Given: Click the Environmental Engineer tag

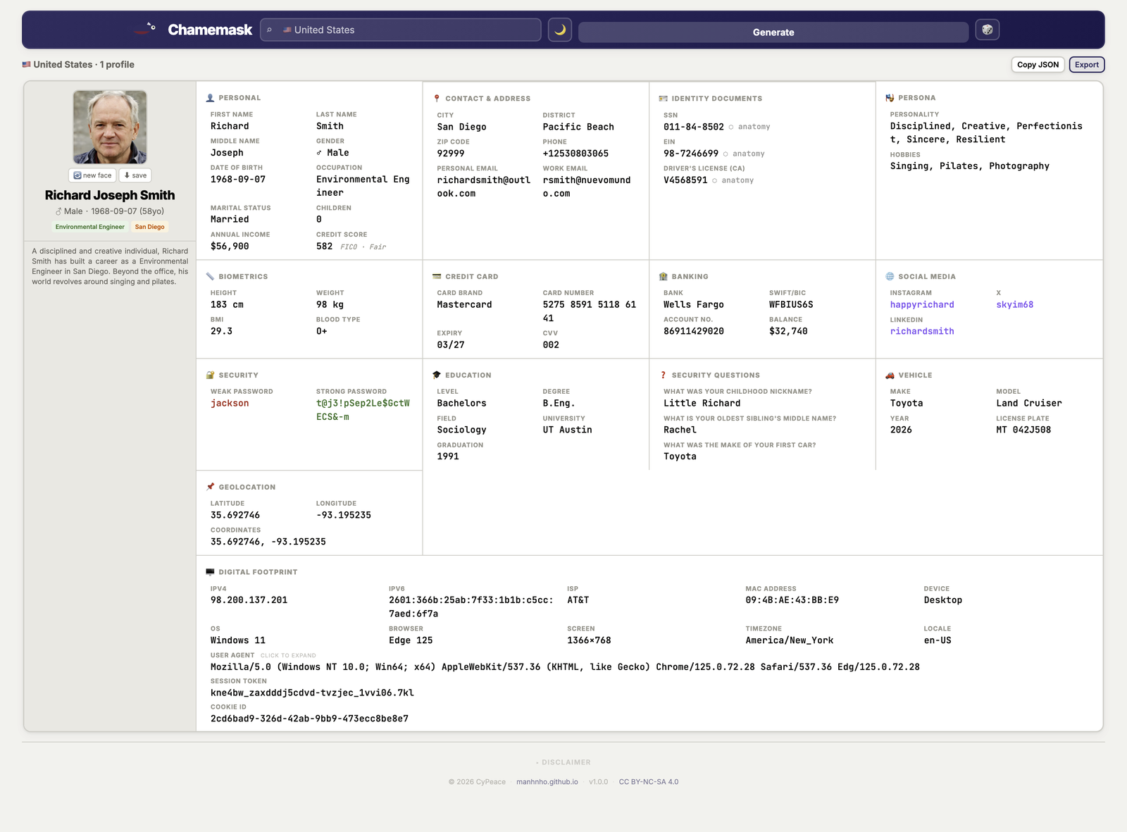Looking at the screenshot, I should pyautogui.click(x=90, y=227).
